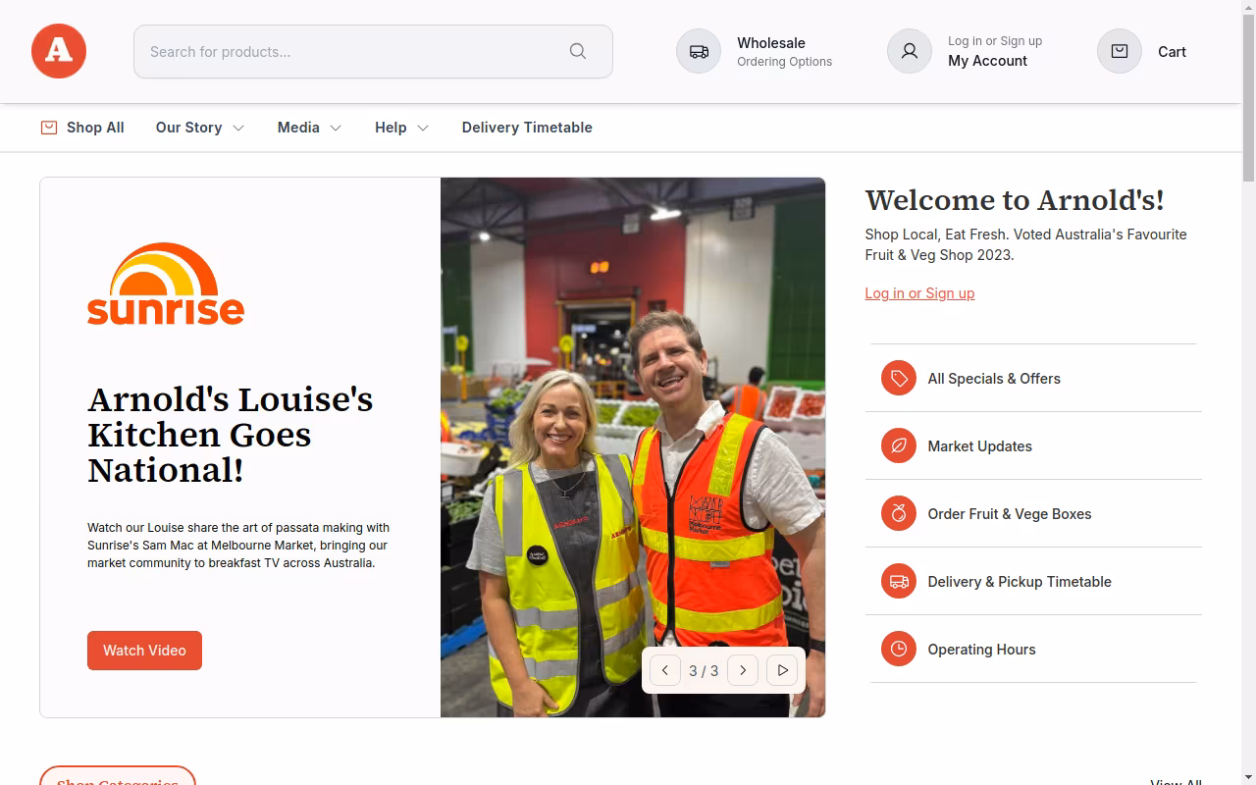Open Delivery & Pickup Timetable link

[1020, 581]
